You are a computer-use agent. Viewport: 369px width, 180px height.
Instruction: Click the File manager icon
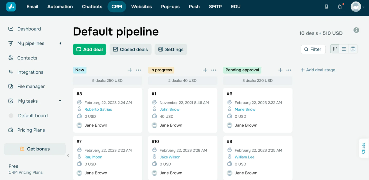tap(11, 86)
